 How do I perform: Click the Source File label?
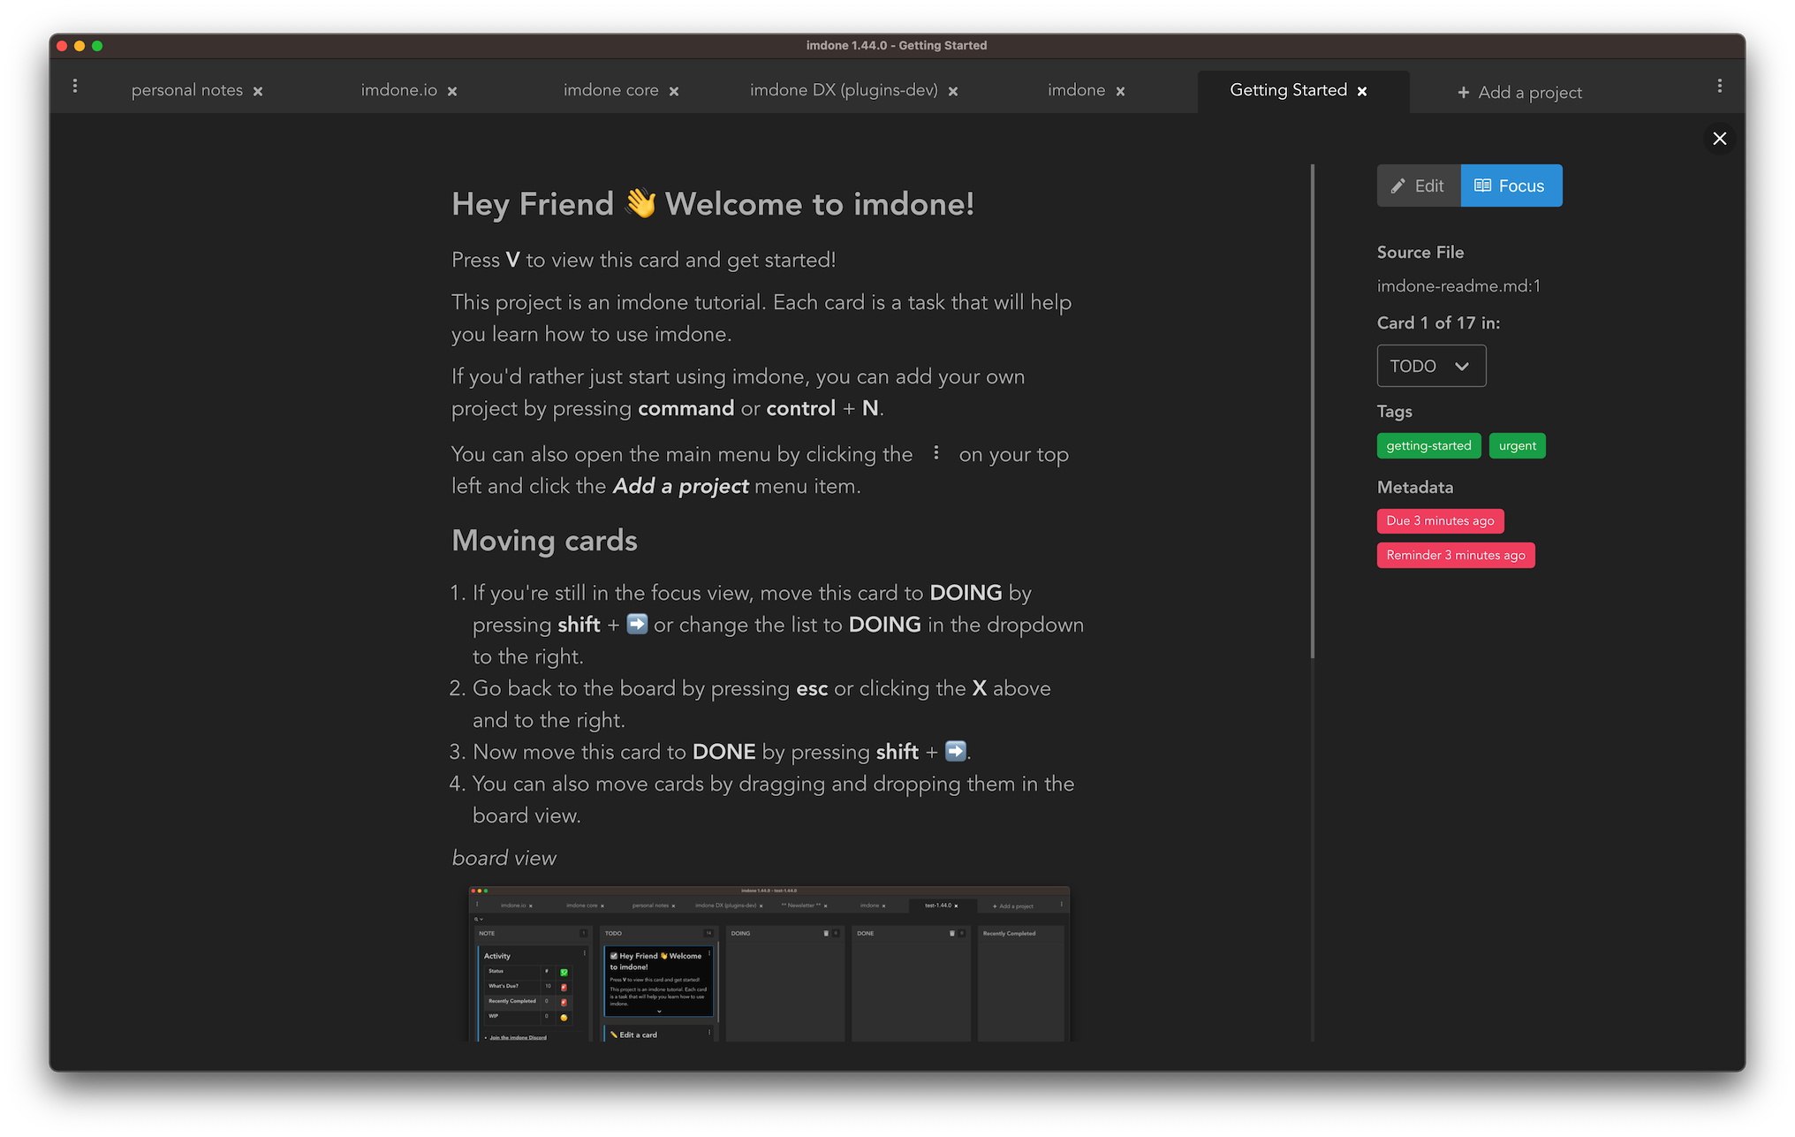(1420, 252)
